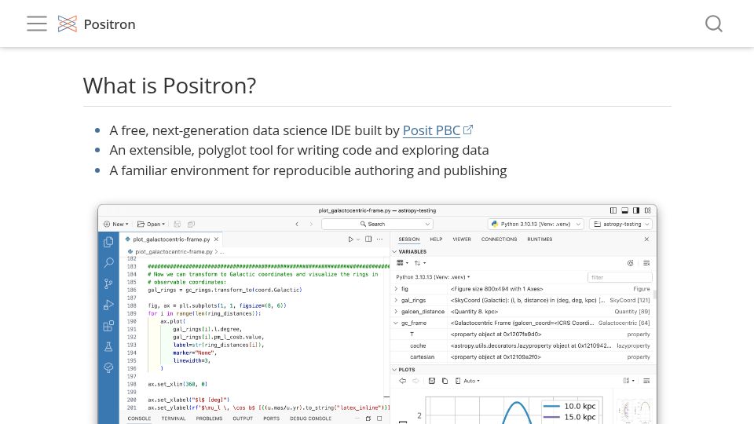Copy the plot to clipboard

445,381
